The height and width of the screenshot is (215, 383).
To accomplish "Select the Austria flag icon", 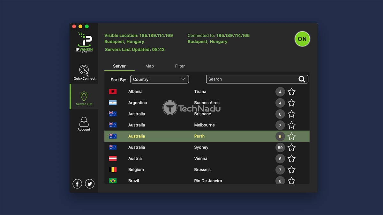I will (x=113, y=159).
